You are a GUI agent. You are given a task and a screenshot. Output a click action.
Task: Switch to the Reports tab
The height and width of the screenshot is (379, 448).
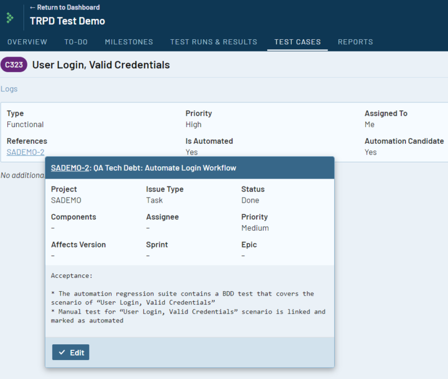click(355, 42)
